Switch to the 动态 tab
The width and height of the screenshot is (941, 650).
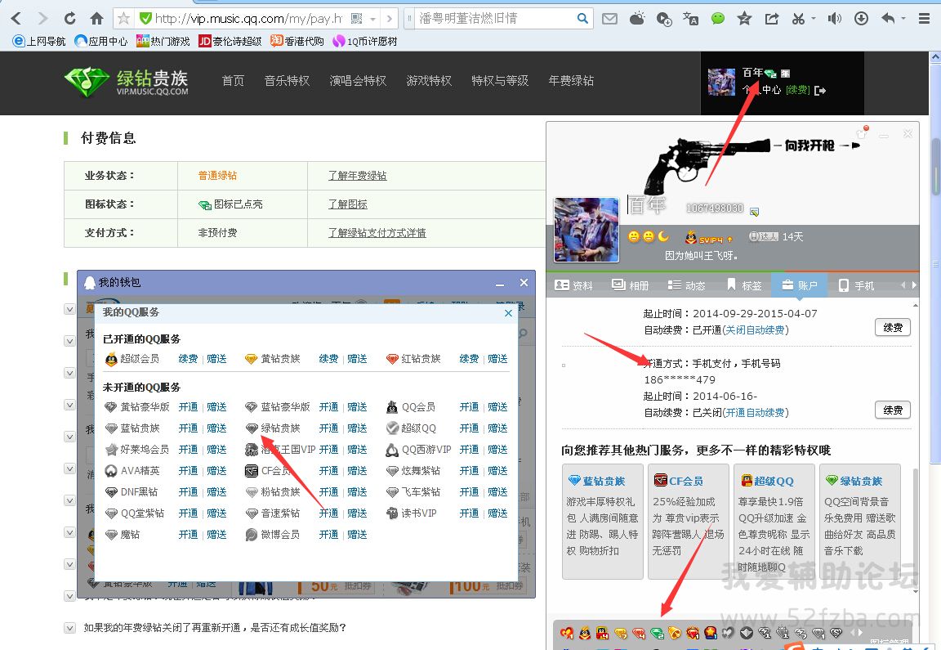[x=686, y=285]
